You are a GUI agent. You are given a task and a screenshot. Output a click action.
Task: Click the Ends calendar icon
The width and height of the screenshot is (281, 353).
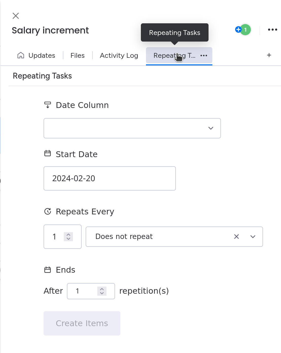pyautogui.click(x=48, y=270)
